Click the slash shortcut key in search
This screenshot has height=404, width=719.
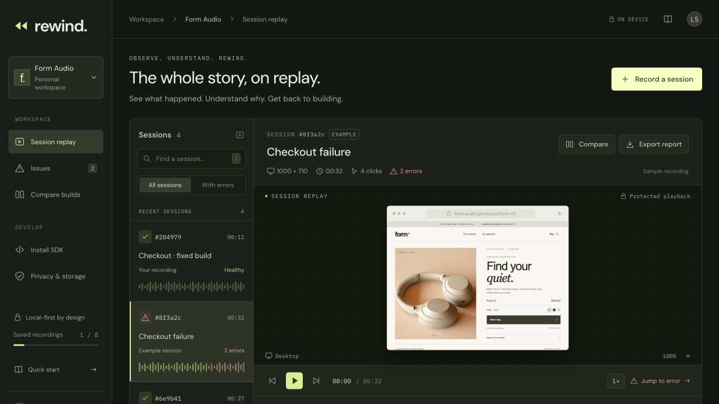[x=236, y=159]
